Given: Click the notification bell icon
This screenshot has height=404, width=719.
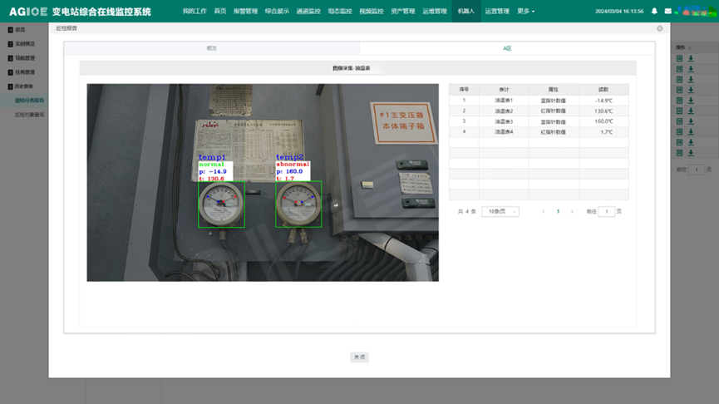Looking at the screenshot, I should pos(654,12).
